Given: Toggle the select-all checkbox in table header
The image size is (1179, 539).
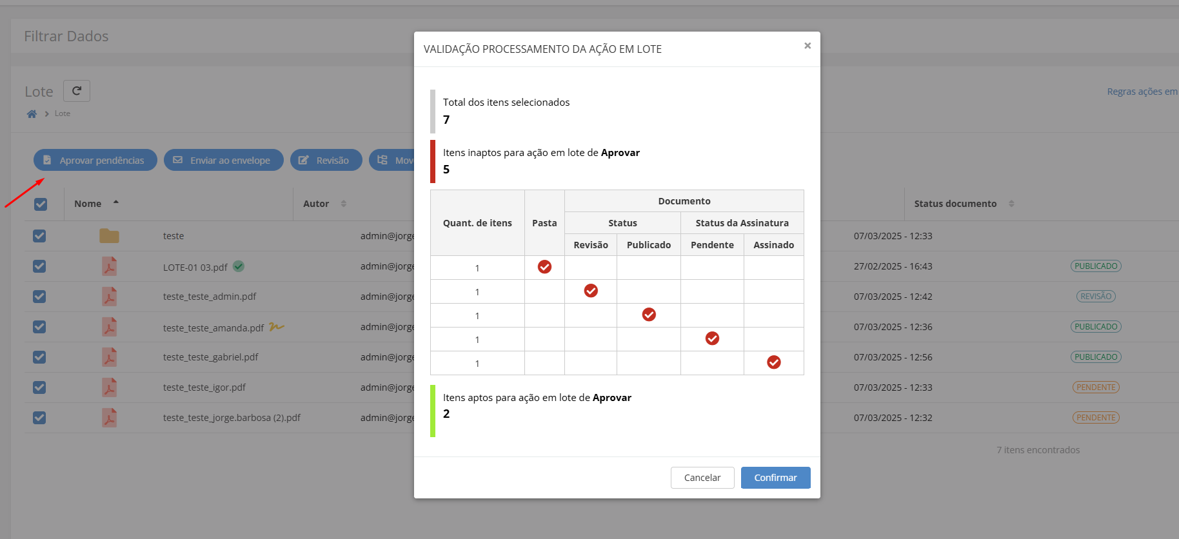Looking at the screenshot, I should [x=41, y=204].
